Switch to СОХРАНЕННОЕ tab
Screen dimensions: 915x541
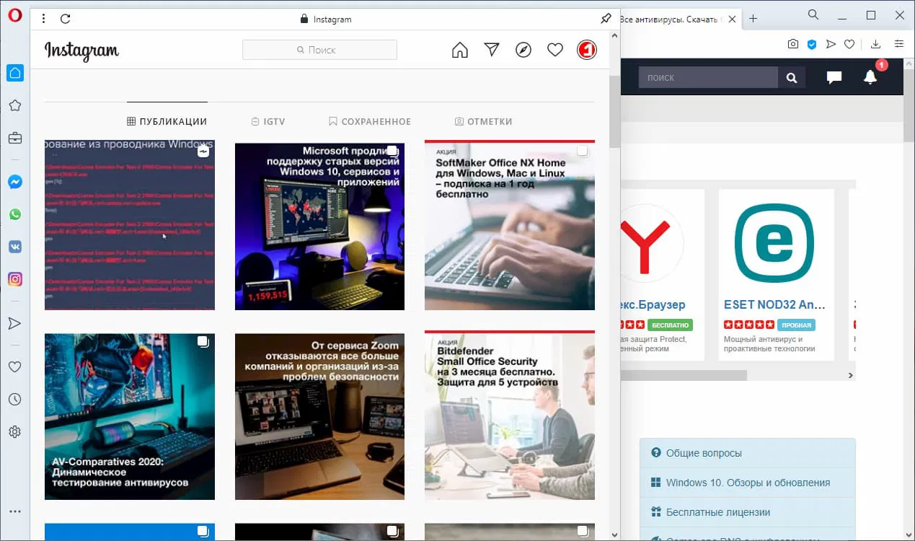tap(370, 121)
